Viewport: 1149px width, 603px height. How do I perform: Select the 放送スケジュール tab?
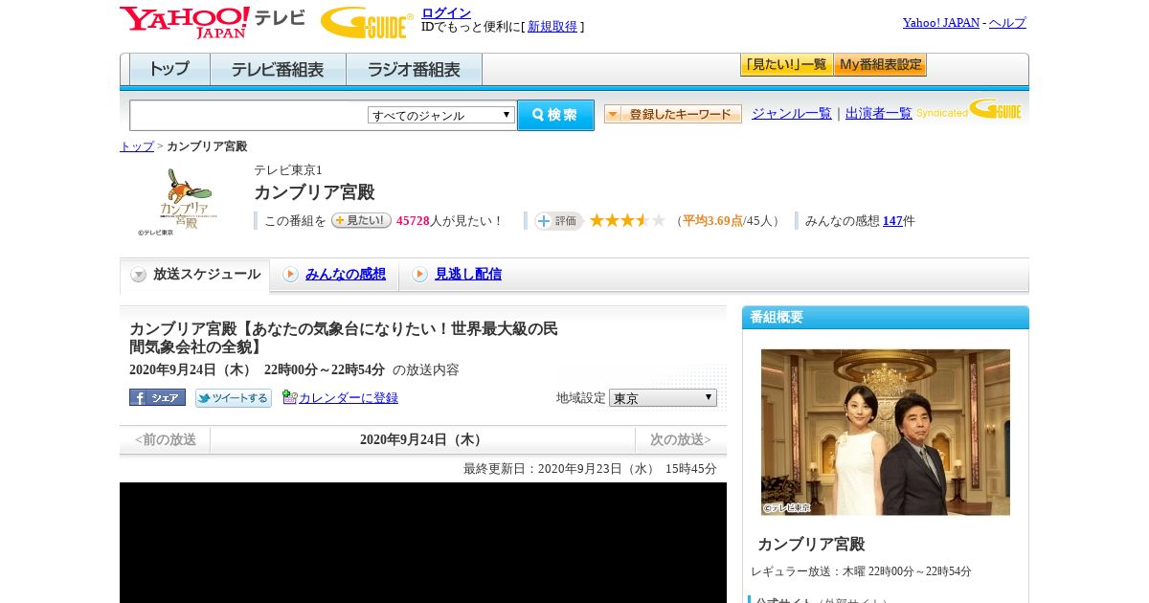195,275
